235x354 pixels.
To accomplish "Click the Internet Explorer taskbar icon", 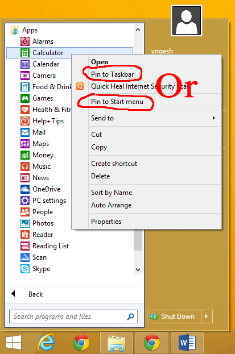I will pyautogui.click(x=46, y=342).
